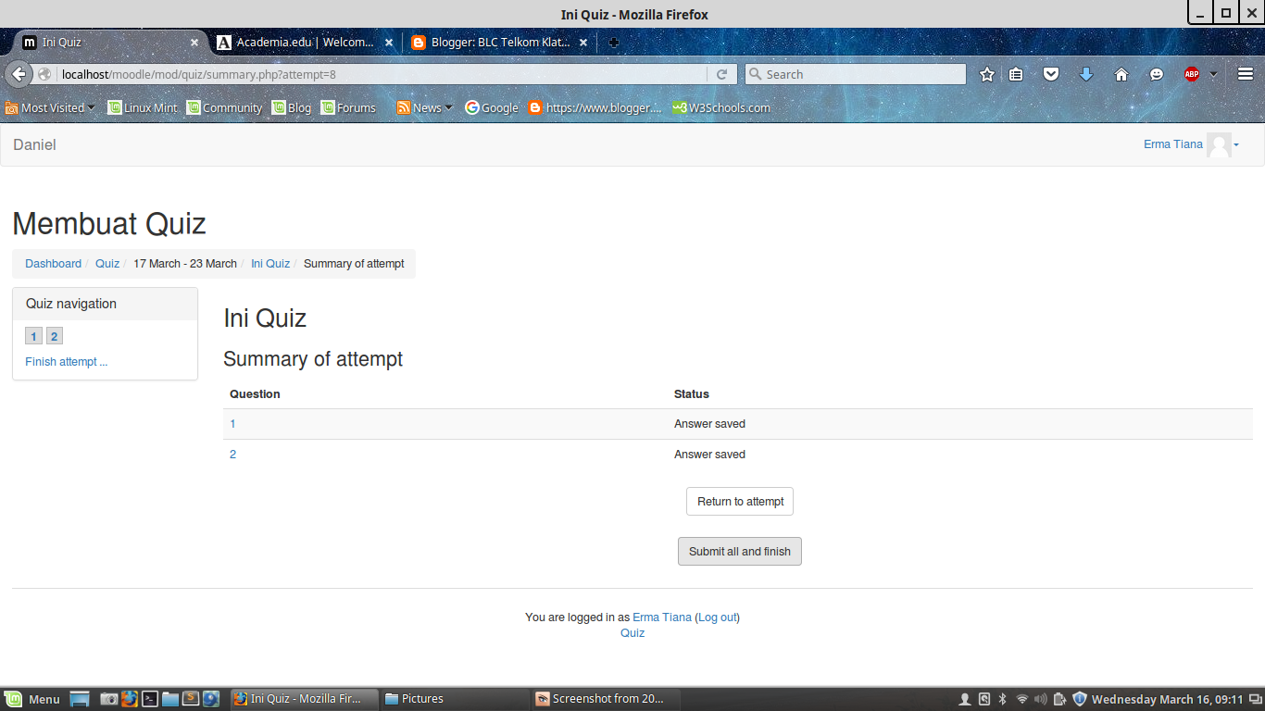
Task: Expand the Adblock Plus dropdown arrow
Action: coord(1213,74)
